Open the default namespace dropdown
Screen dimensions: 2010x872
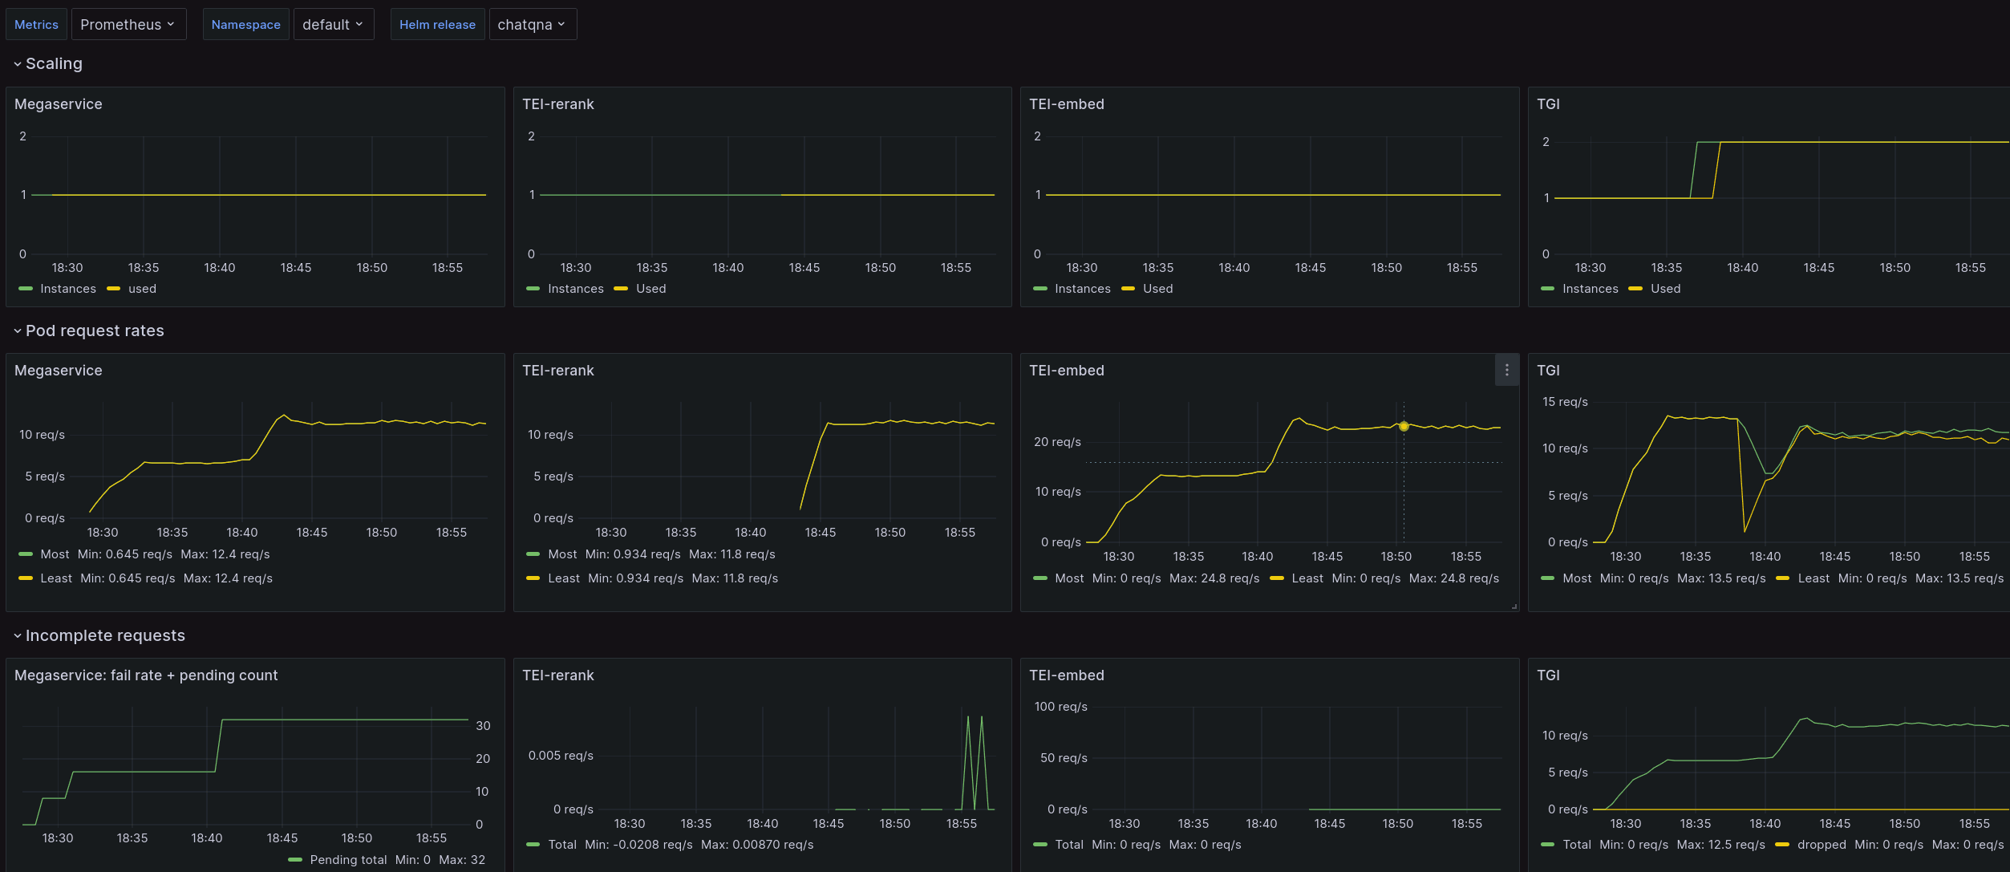click(x=334, y=24)
